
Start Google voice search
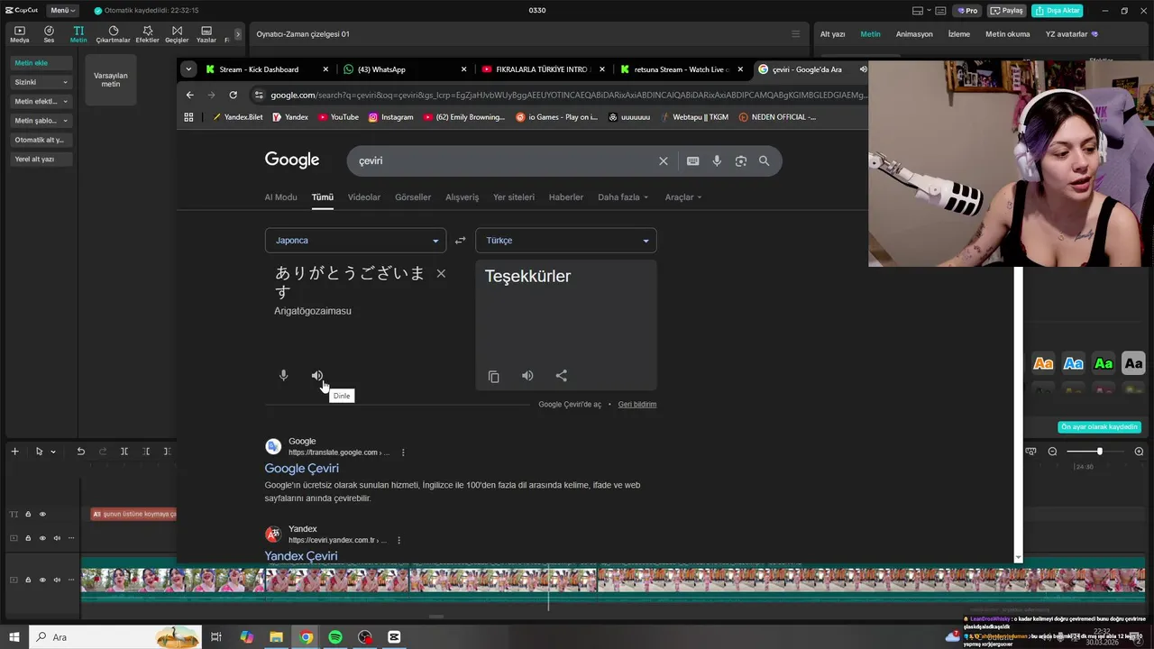click(x=717, y=160)
